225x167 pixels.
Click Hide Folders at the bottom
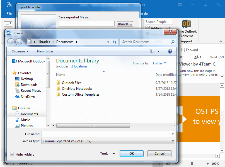[x=22, y=154]
